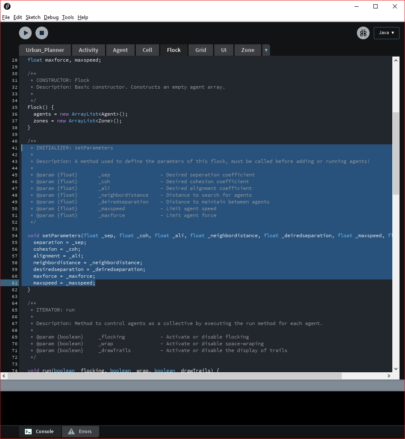Switch to the UI tab
Screen dimensions: 405x439
224,50
